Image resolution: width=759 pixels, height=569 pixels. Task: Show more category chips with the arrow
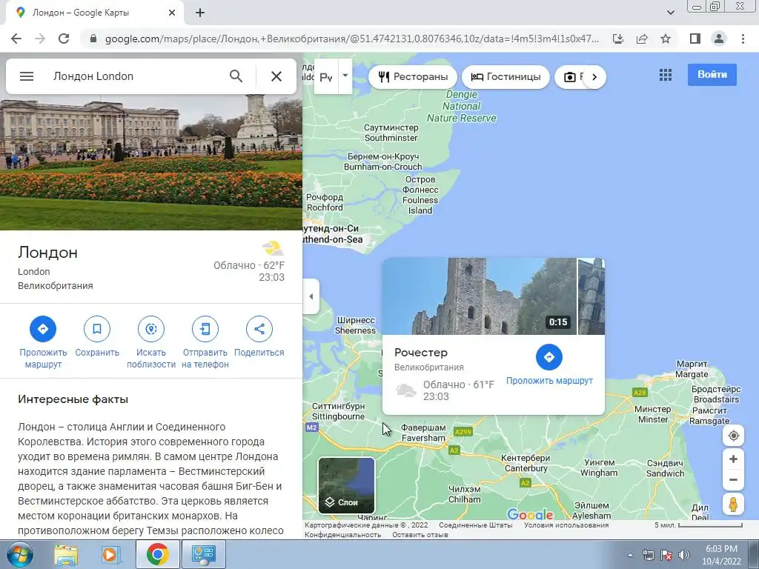point(594,77)
